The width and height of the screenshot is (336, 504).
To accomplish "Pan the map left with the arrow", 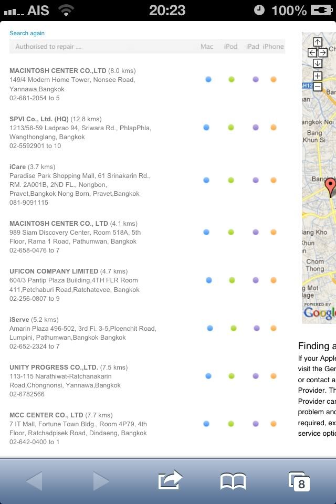I will click(312, 52).
